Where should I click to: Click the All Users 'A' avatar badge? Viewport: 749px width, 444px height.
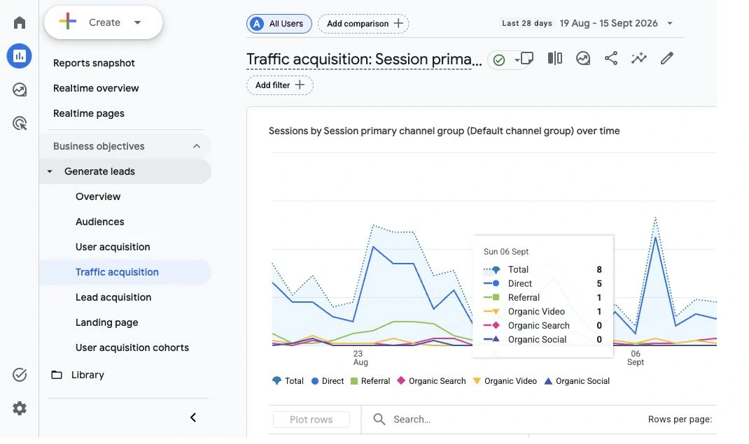tap(257, 23)
